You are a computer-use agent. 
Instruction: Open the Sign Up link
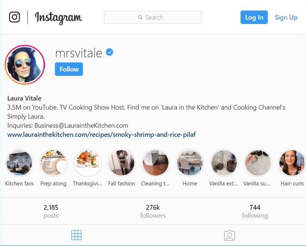pyautogui.click(x=286, y=17)
